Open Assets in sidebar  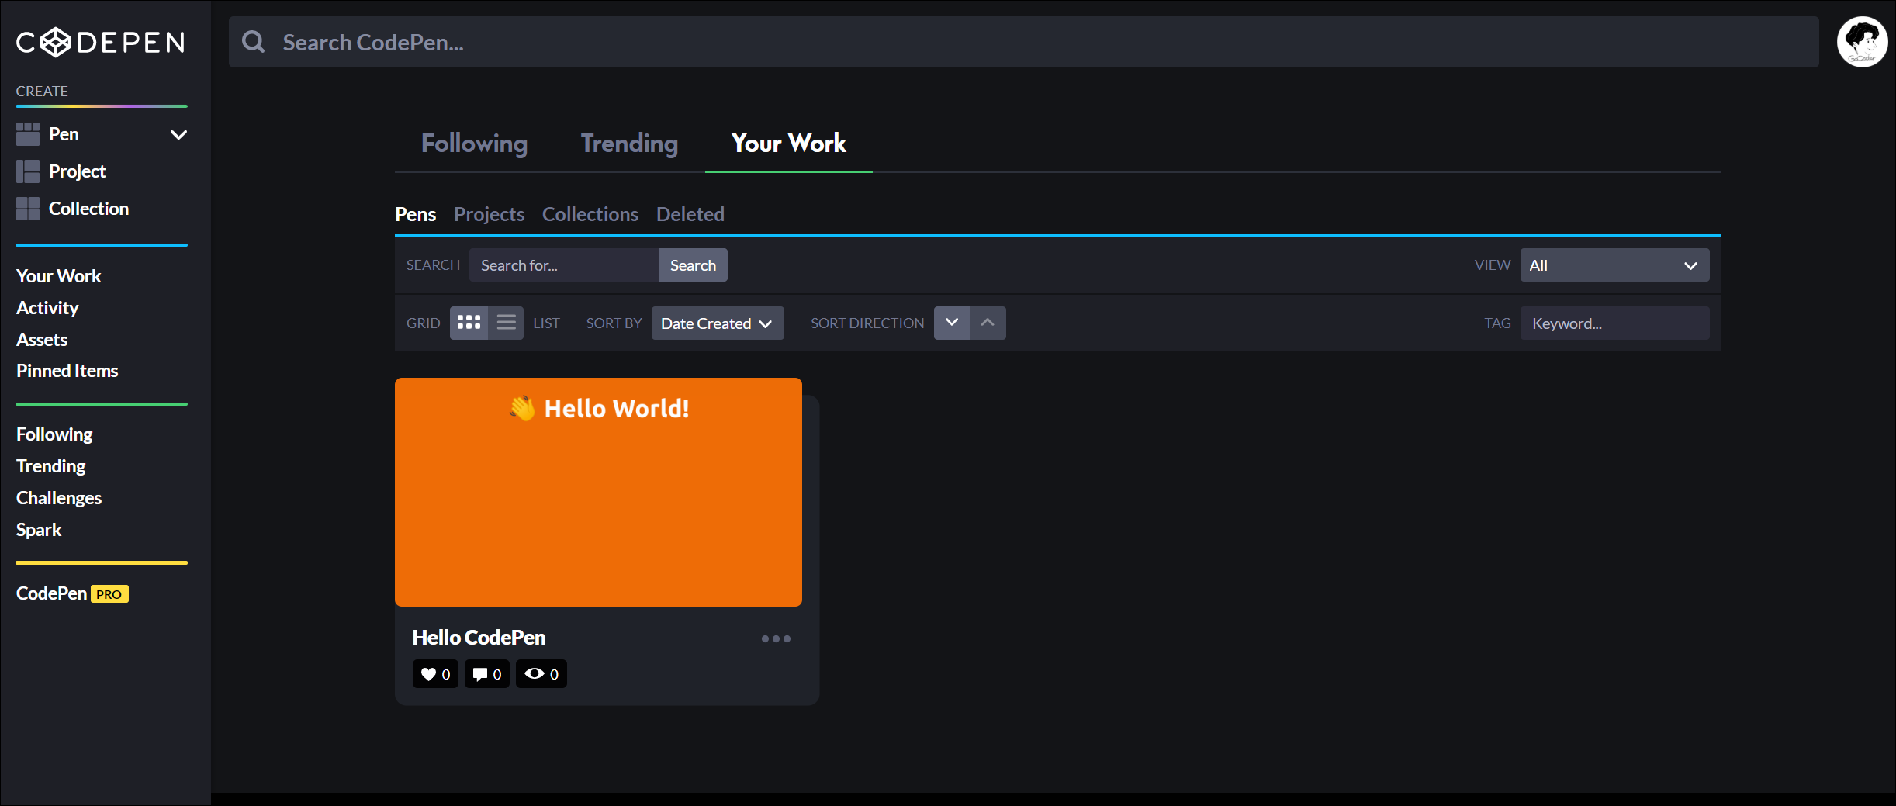[42, 340]
